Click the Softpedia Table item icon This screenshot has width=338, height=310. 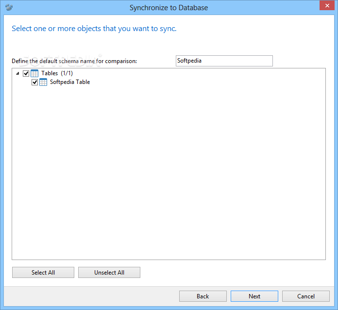click(43, 82)
